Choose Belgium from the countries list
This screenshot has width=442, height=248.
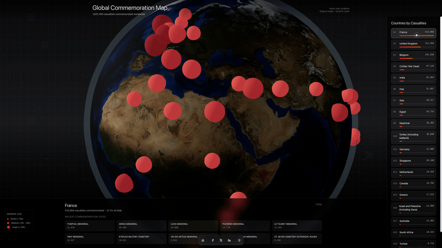pyautogui.click(x=413, y=56)
